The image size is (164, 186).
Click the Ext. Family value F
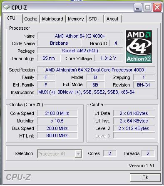[46, 85]
